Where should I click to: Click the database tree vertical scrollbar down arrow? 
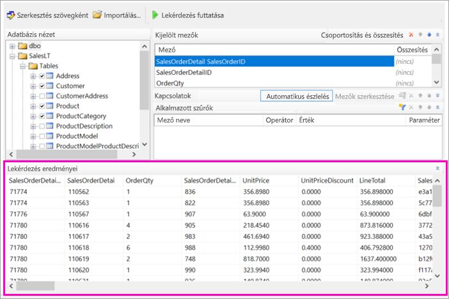click(145, 144)
